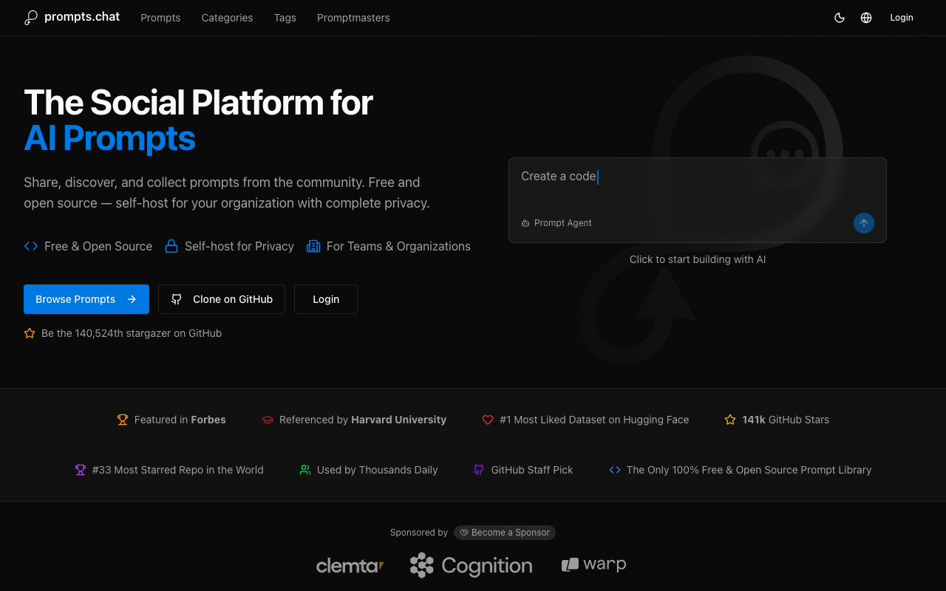The width and height of the screenshot is (946, 591).
Task: Open the Cognition sponsor logo link
Action: 472,566
